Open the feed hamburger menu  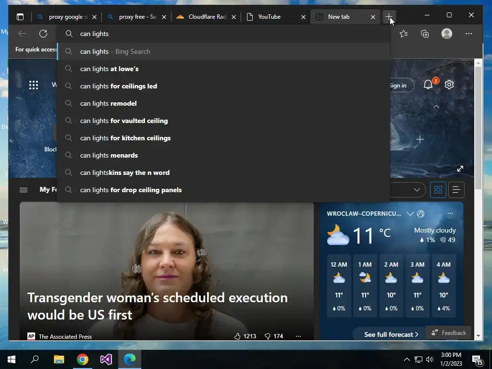click(x=24, y=190)
